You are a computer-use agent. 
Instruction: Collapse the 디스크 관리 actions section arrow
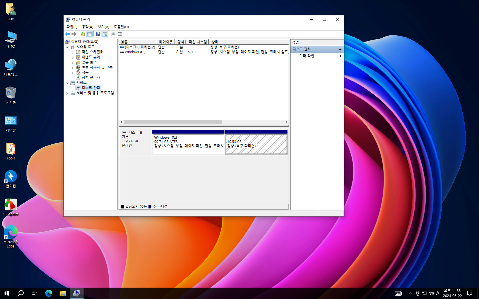(x=340, y=49)
